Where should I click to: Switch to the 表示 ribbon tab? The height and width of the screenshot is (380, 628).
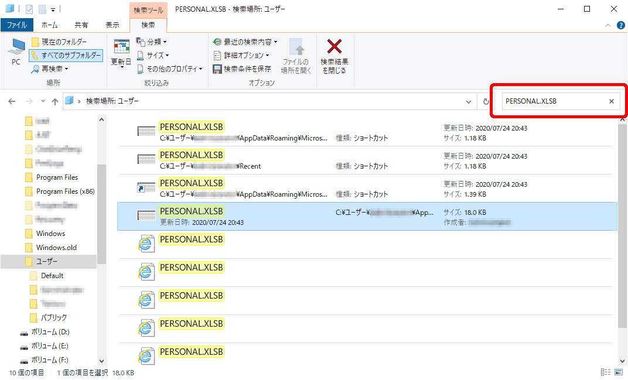[112, 25]
